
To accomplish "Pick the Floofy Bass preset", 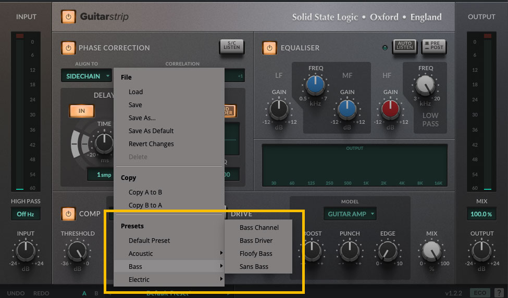I will coord(256,253).
